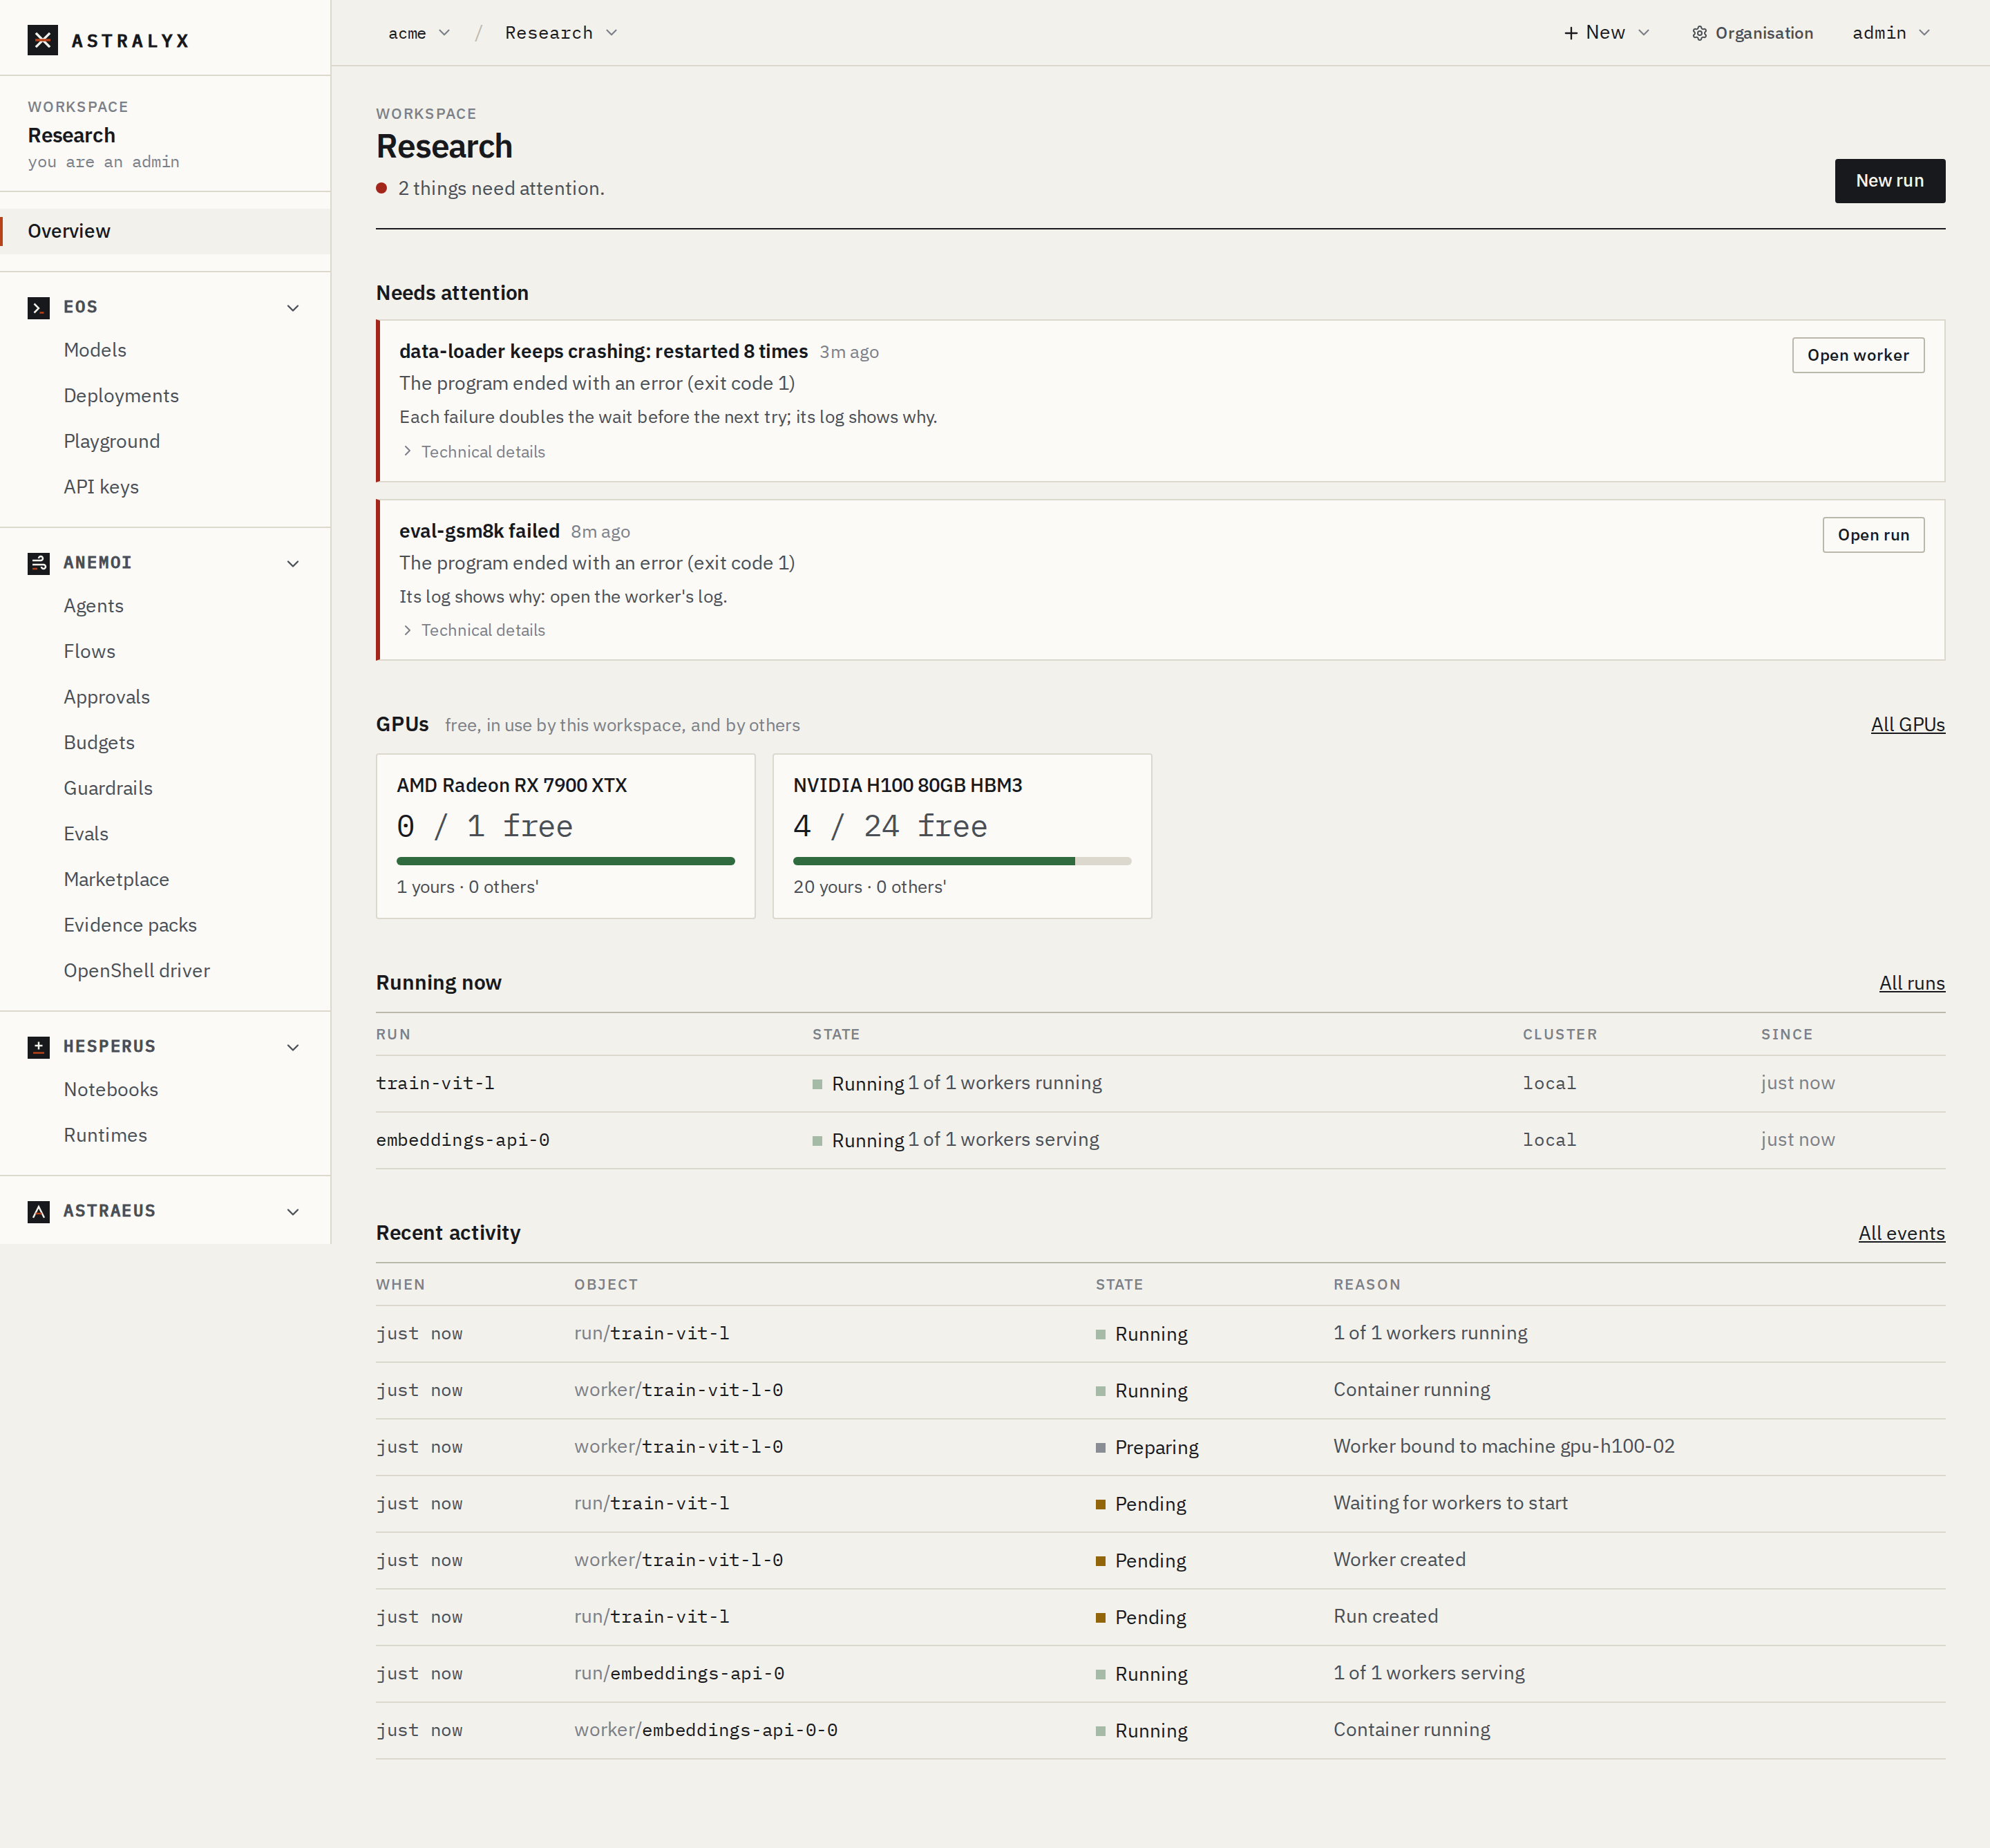Click the Organisation link in header
This screenshot has width=1990, height=1848.
(x=1752, y=33)
